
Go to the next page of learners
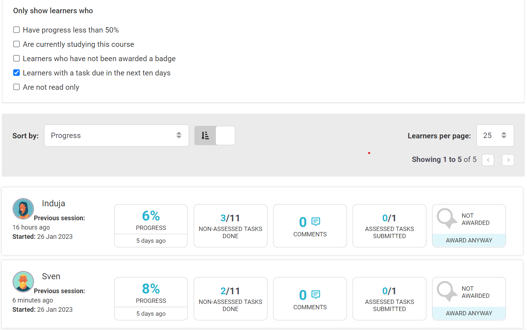[508, 160]
